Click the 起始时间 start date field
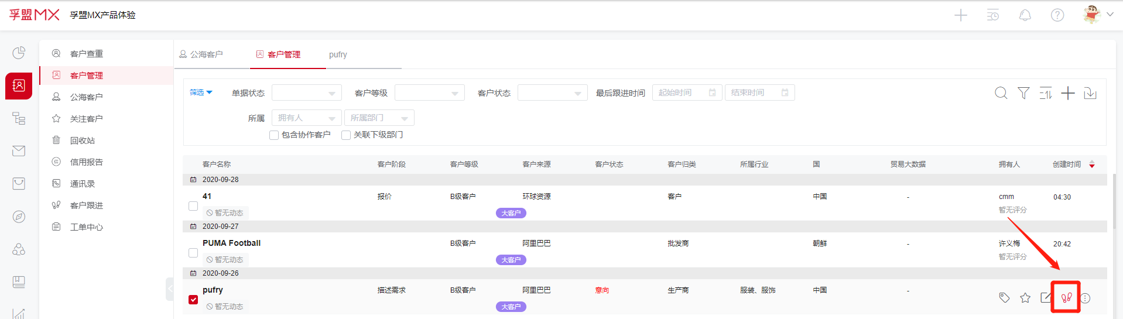The image size is (1123, 319). coord(686,93)
